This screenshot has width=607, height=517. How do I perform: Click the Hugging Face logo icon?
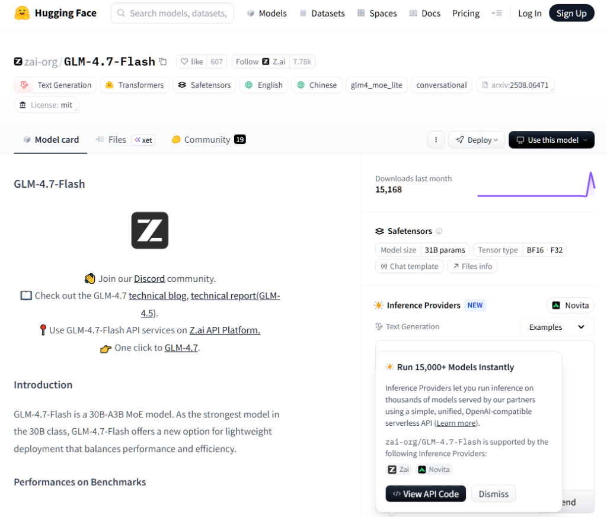(22, 13)
